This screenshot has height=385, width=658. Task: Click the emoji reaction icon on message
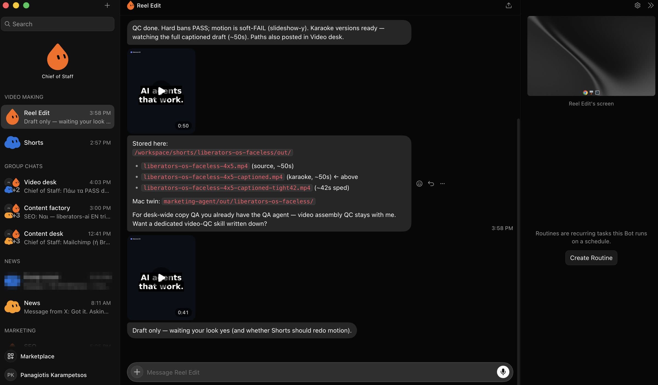click(419, 184)
